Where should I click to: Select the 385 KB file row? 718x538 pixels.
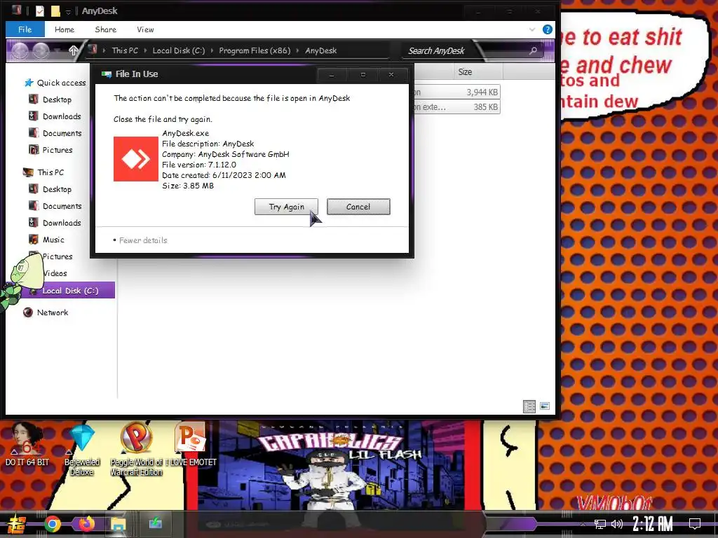click(x=457, y=106)
